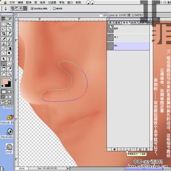
Task: Select the Eraser tool
Action: (x=4, y=49)
